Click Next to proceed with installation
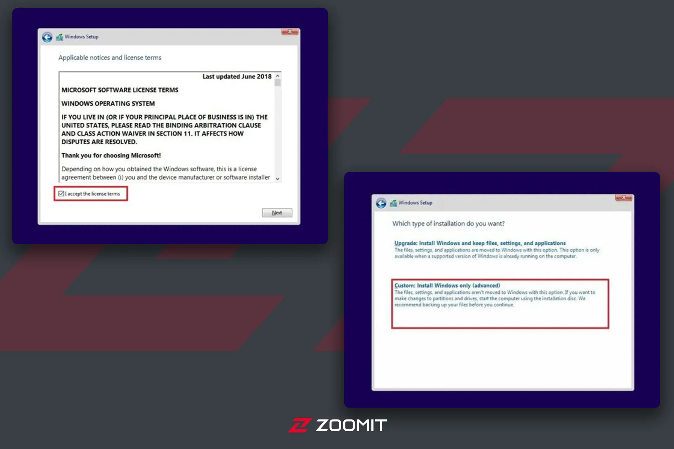The height and width of the screenshot is (449, 674). click(276, 213)
